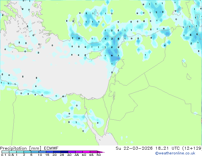The width and height of the screenshot is (202, 156).
Task: Click the '18..21 UTC' time range
Action: pos(168,148)
